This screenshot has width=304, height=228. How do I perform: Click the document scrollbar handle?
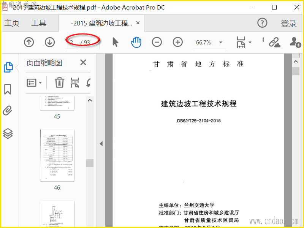click(x=296, y=71)
